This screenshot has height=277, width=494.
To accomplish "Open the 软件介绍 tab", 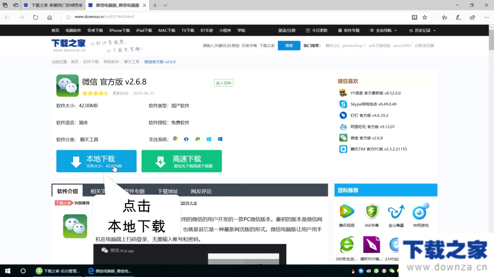I will (67, 191).
